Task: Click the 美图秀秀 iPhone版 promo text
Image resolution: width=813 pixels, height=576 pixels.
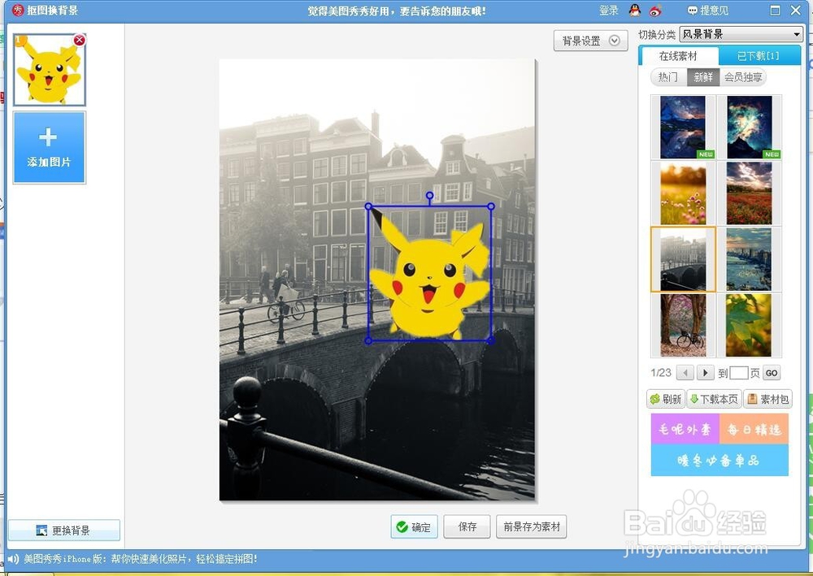Action: 141,559
